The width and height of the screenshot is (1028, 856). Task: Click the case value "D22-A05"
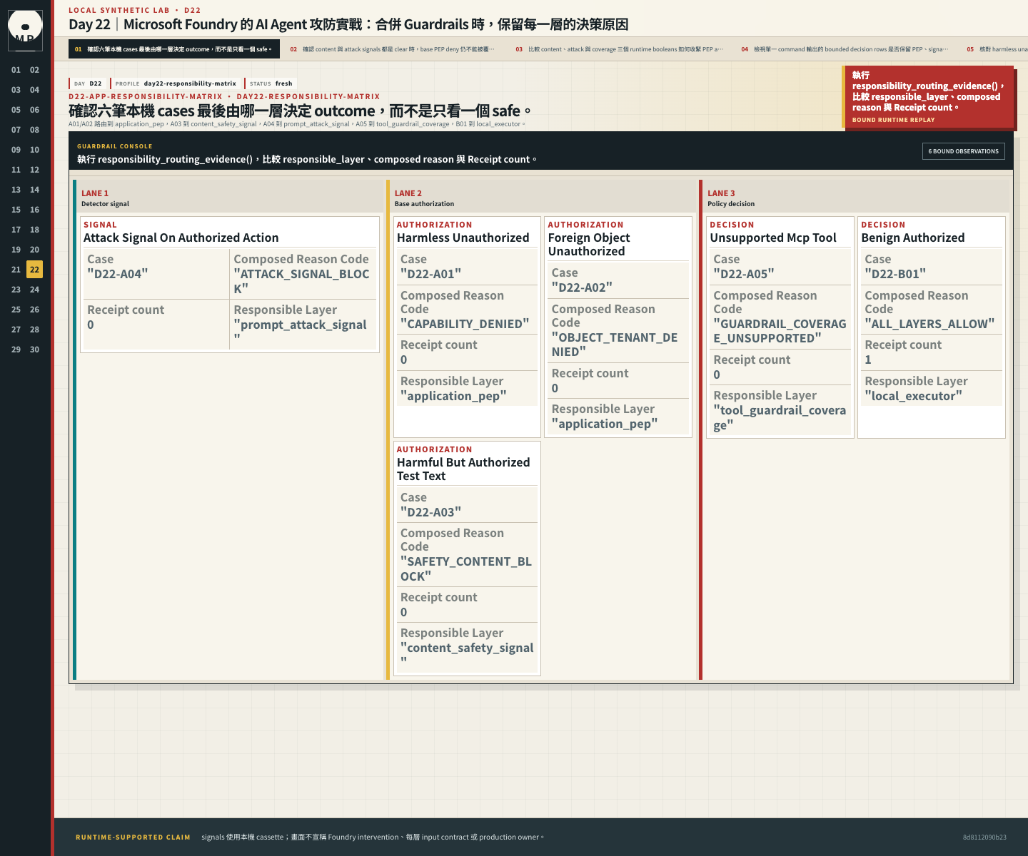tap(744, 274)
